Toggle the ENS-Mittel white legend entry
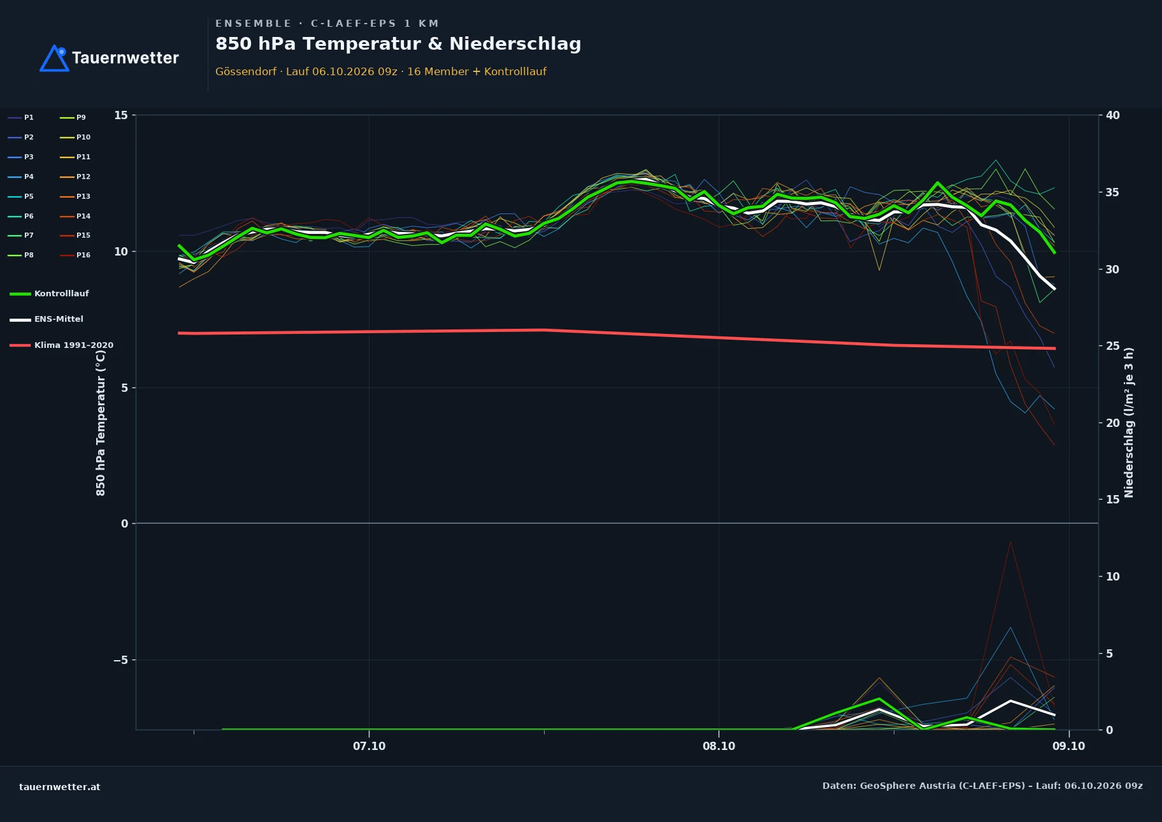The width and height of the screenshot is (1162, 822). point(47,319)
